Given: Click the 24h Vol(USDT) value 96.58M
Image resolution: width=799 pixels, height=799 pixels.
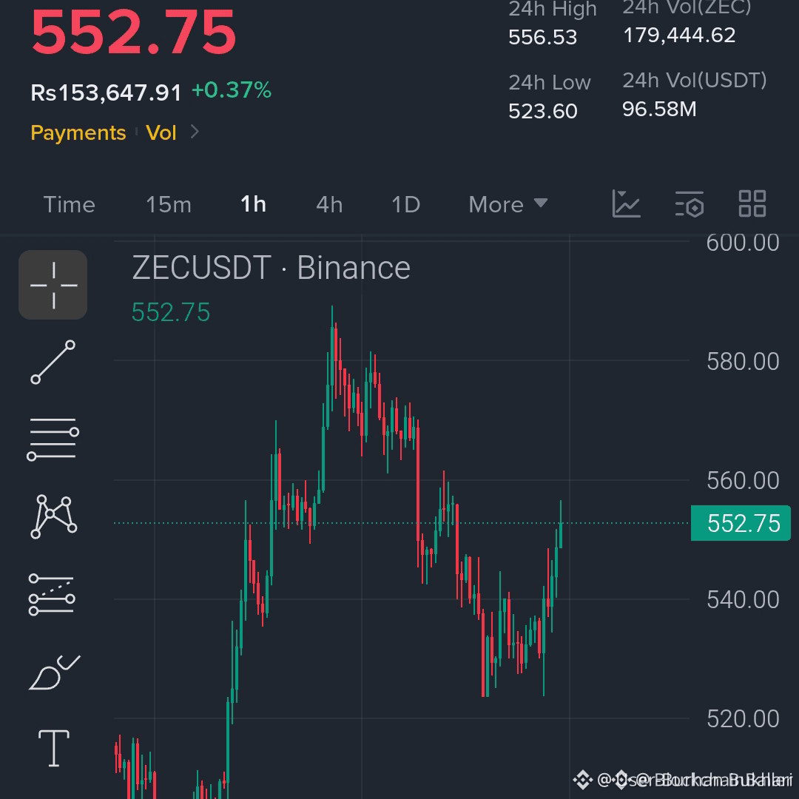Looking at the screenshot, I should (x=659, y=109).
